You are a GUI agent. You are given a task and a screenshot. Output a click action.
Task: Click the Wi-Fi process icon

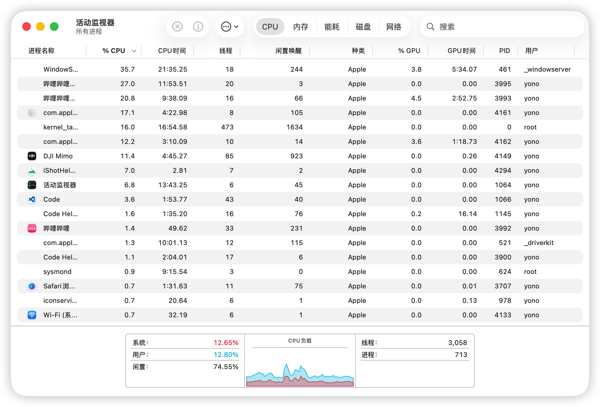tap(32, 315)
